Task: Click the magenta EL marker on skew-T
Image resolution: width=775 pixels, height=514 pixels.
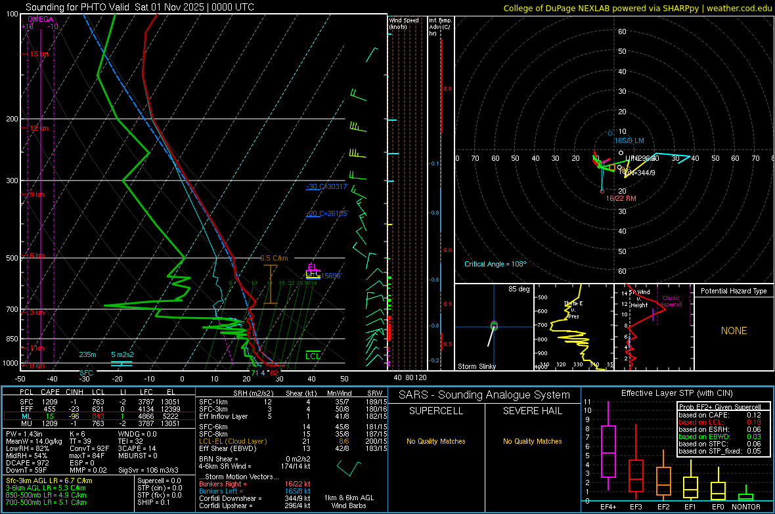Action: click(313, 267)
